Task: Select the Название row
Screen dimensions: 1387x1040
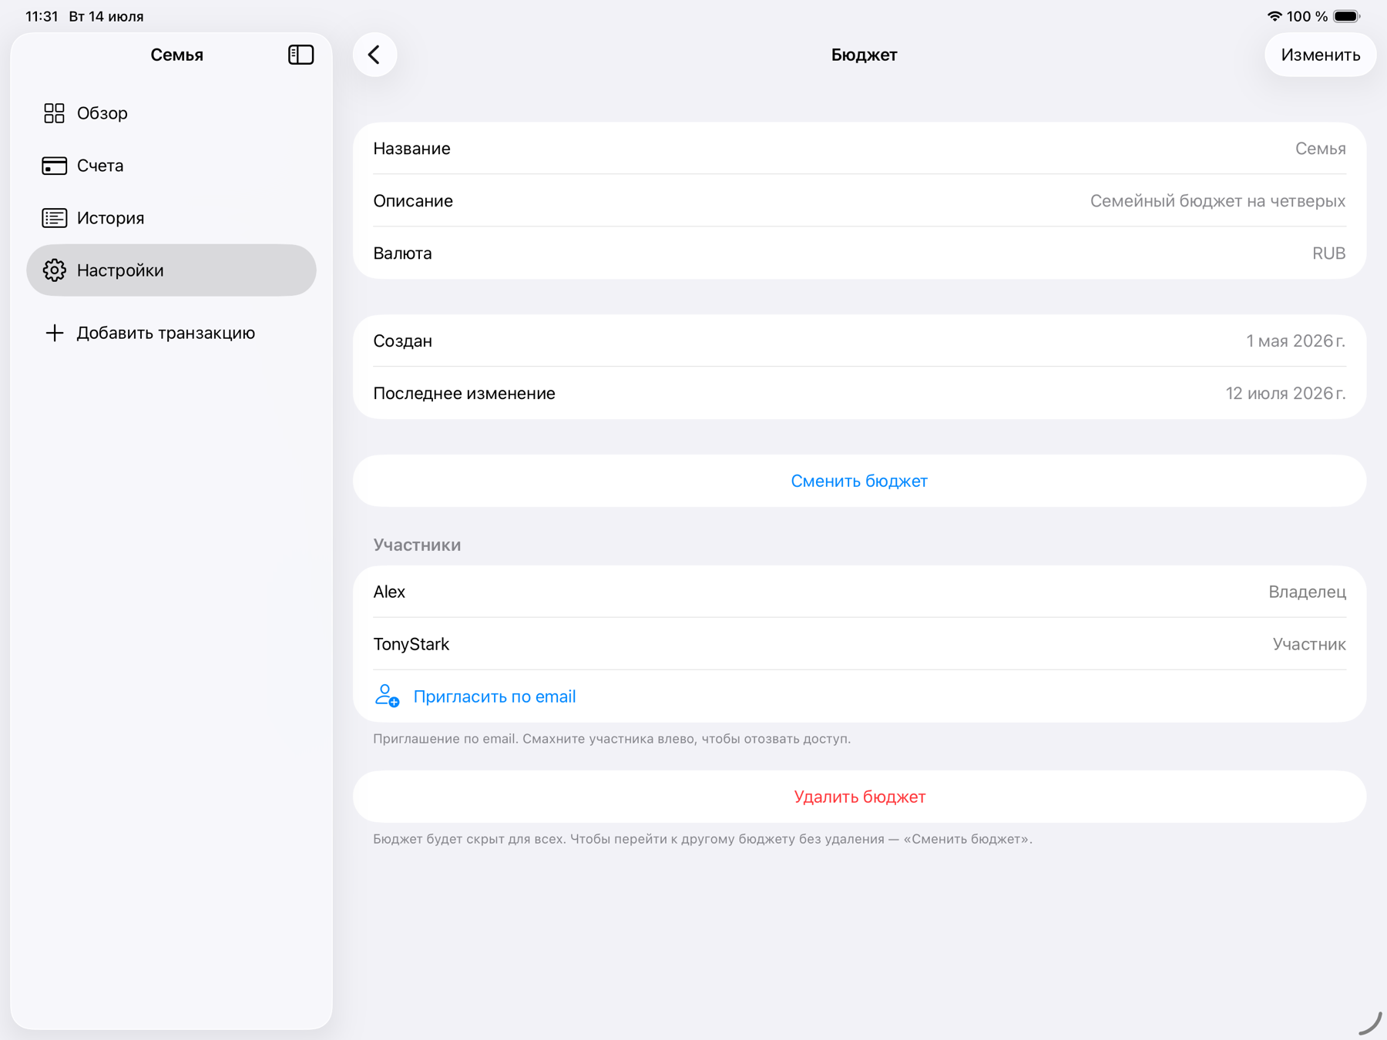Action: [859, 149]
